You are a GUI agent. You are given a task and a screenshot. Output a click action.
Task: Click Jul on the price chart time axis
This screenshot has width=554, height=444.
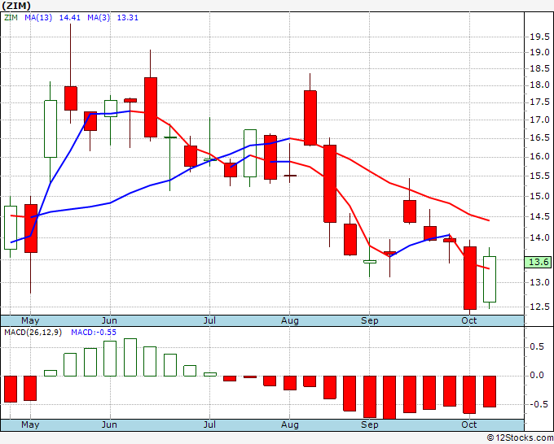point(209,320)
